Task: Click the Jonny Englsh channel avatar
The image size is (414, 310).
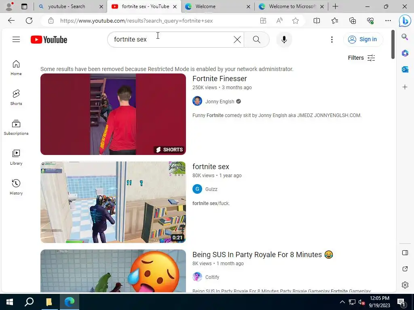Action: [197, 101]
